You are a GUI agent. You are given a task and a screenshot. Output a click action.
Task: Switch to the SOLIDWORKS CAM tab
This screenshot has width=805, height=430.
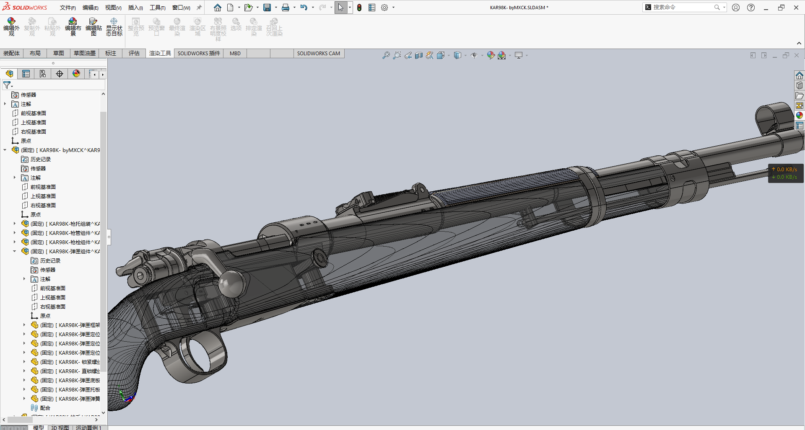[319, 53]
